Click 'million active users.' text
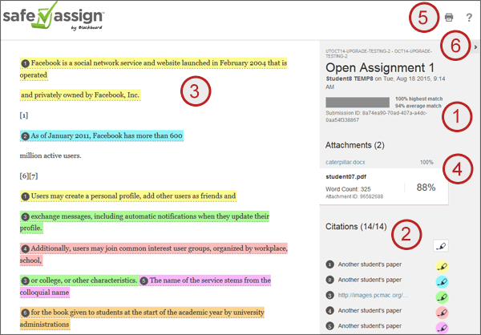 51,155
